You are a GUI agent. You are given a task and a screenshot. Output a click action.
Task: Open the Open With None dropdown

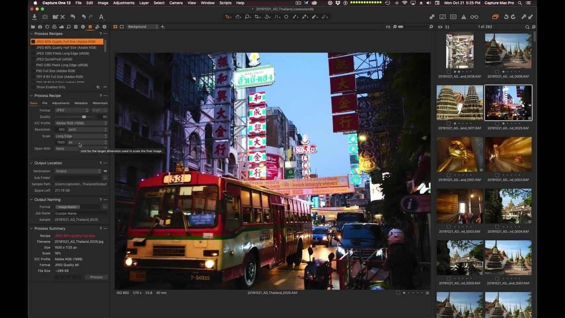click(x=81, y=148)
